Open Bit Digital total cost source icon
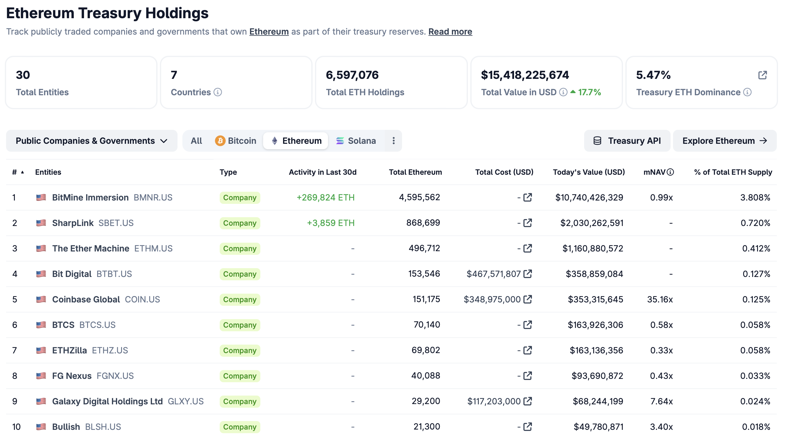 (527, 274)
